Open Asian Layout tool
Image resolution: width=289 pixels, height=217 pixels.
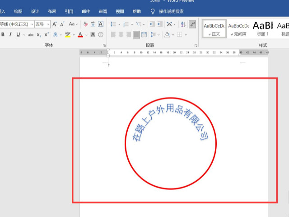click(169, 24)
